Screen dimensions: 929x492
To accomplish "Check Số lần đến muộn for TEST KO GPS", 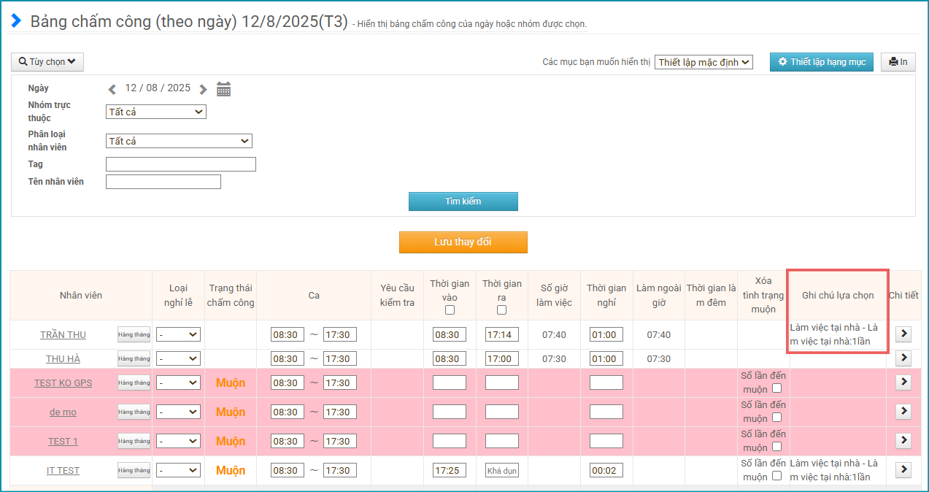I will tap(776, 388).
